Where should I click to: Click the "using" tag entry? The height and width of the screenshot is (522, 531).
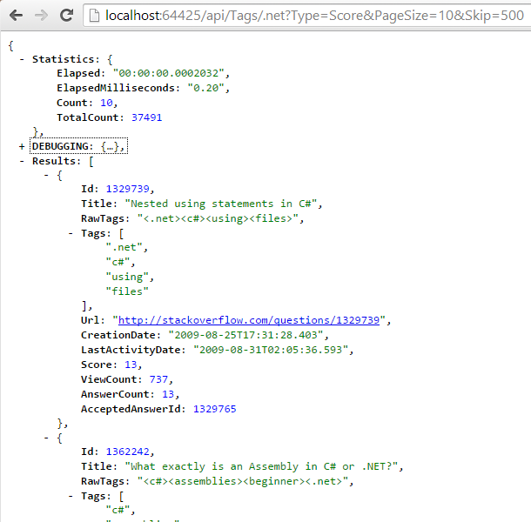127,277
